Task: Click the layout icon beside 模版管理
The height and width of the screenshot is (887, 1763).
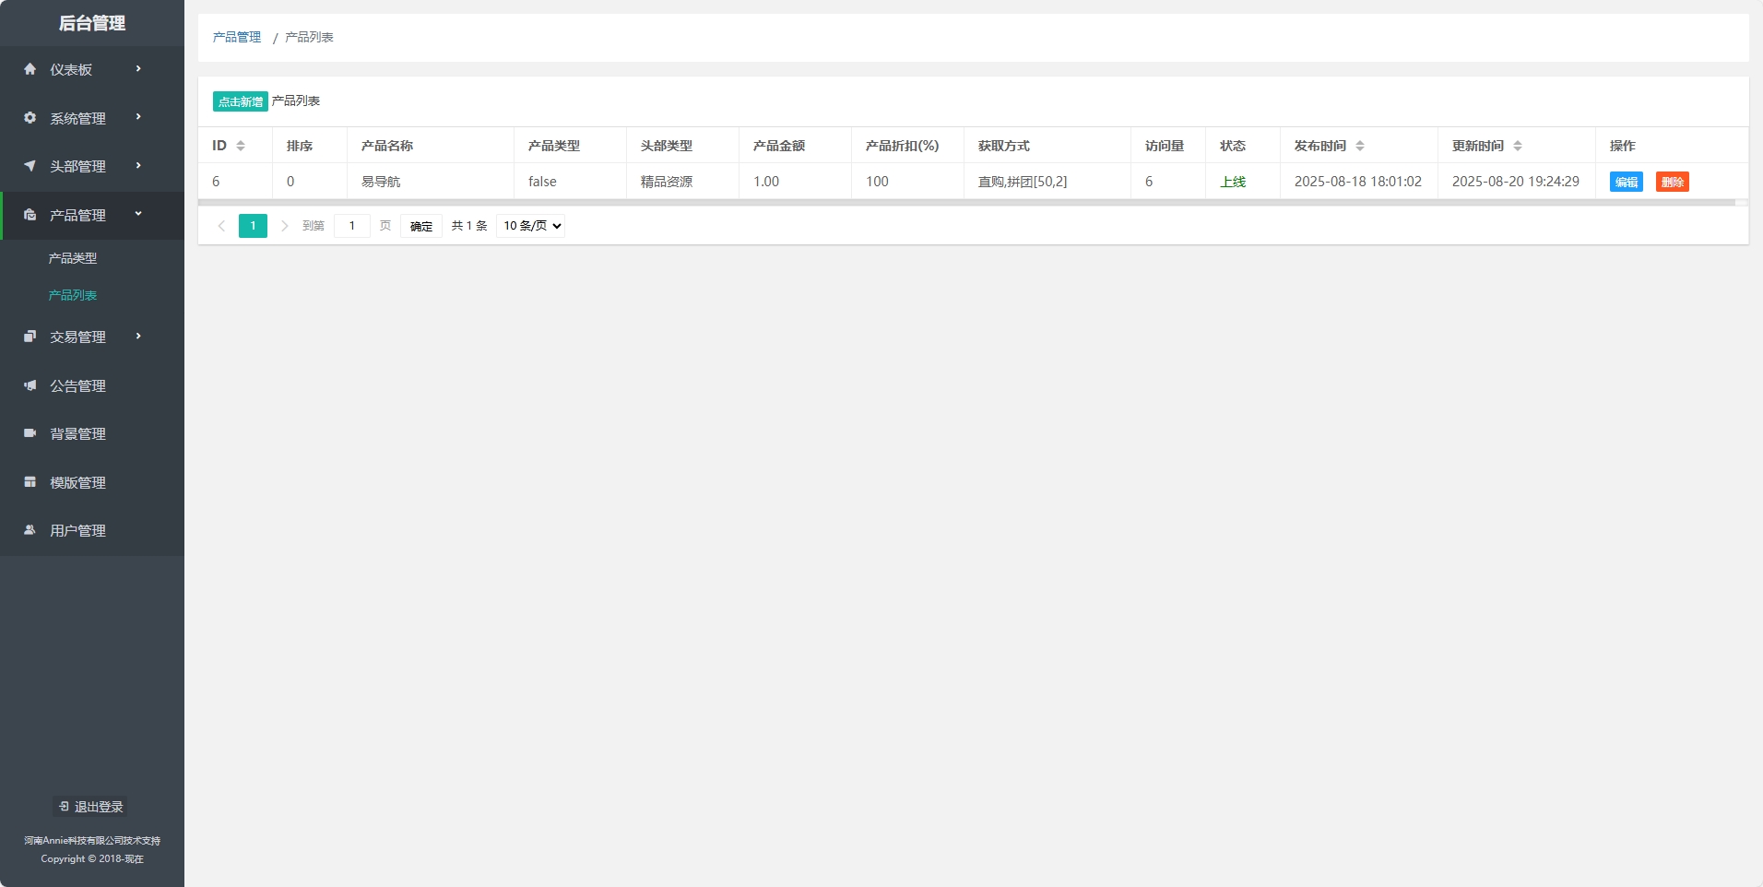Action: pyautogui.click(x=30, y=482)
